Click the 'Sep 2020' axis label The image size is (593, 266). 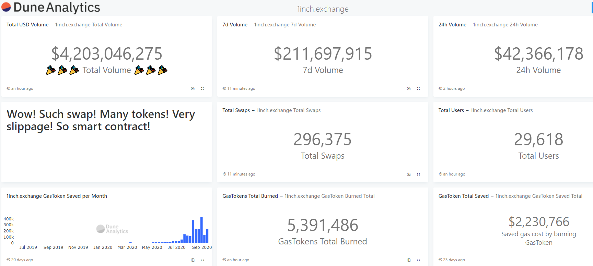click(x=202, y=247)
